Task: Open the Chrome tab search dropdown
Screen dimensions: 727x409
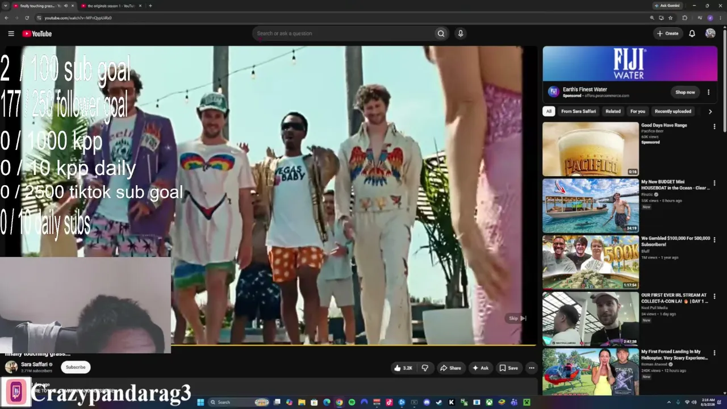Action: 6,6
